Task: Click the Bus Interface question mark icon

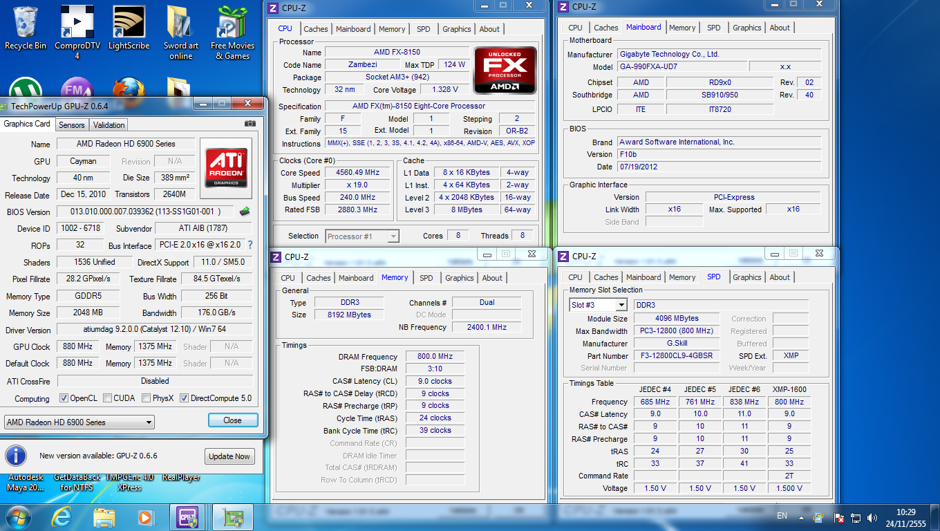Action: point(250,245)
